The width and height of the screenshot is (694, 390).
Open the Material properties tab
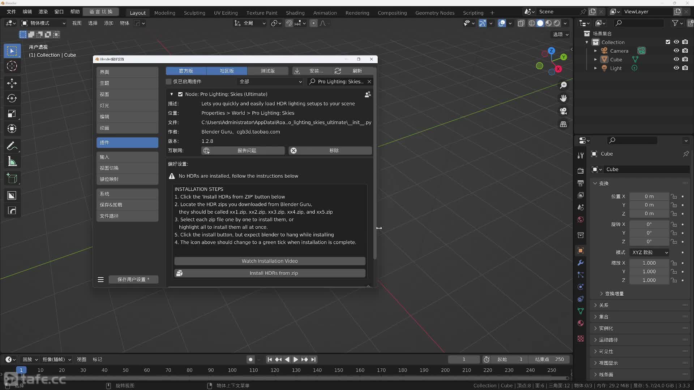pos(581,323)
